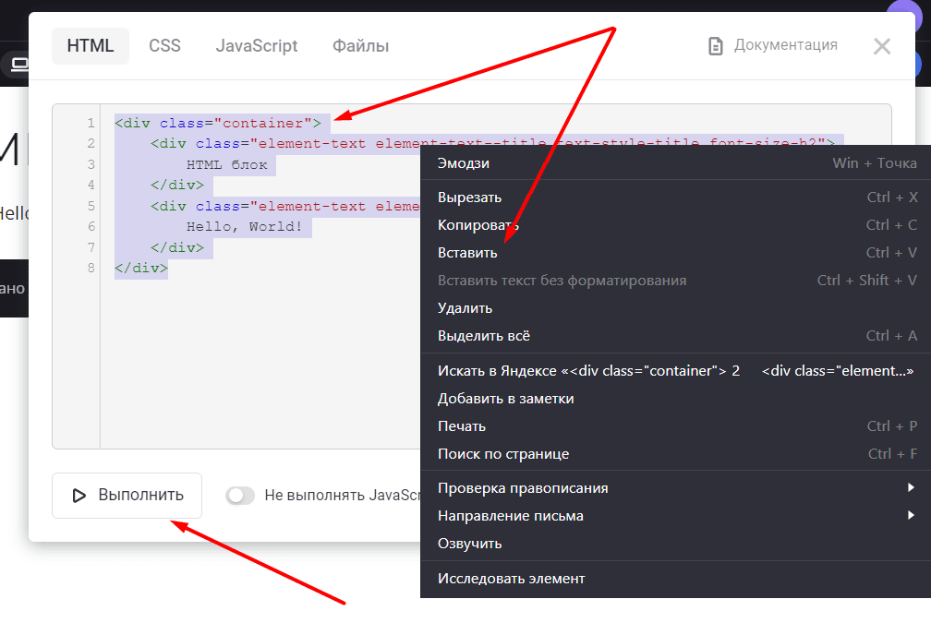Click the Hello, World! code line

tap(244, 227)
